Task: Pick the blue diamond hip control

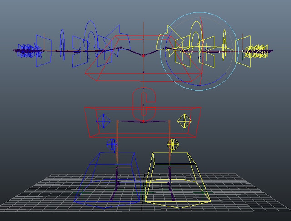Action: 103,121
